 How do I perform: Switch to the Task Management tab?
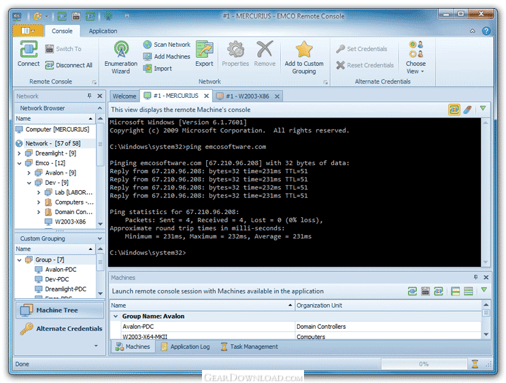pos(249,346)
